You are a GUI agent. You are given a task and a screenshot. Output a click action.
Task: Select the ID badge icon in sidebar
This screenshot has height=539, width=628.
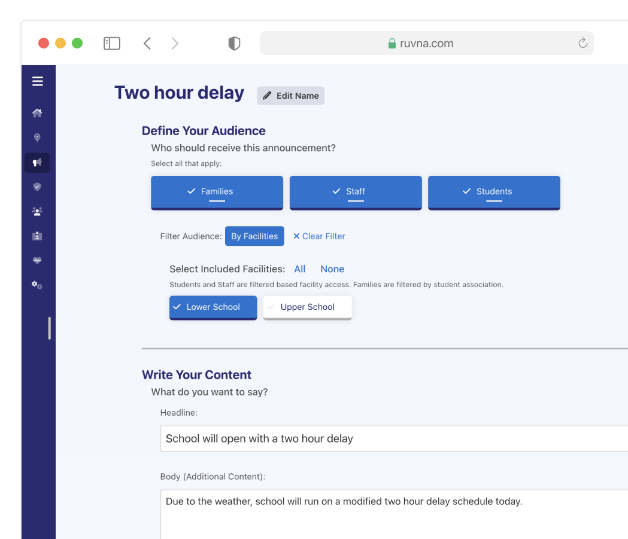tap(37, 236)
